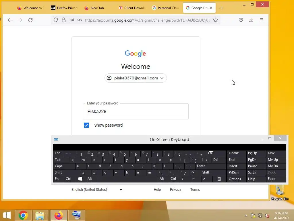Open the English (United States) language dropdown
This screenshot has height=221, width=294.
(x=97, y=190)
